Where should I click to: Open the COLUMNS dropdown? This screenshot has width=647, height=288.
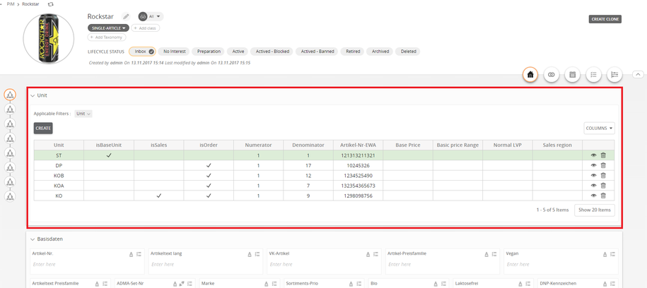(x=599, y=128)
